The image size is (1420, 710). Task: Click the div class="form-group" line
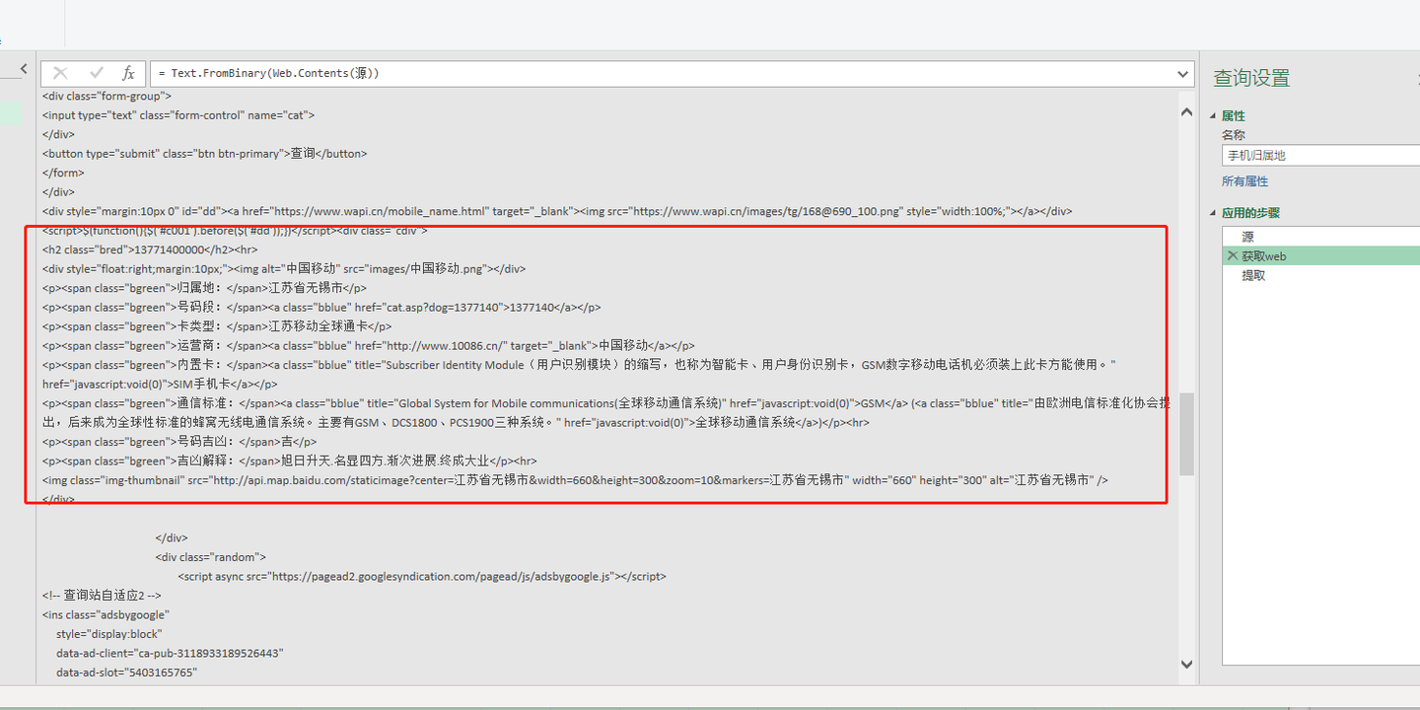pos(107,97)
